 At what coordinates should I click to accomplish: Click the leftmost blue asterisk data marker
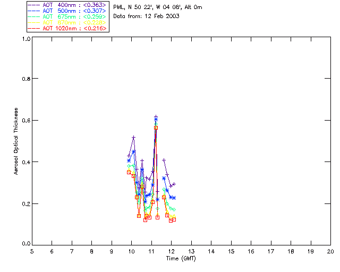(129, 161)
